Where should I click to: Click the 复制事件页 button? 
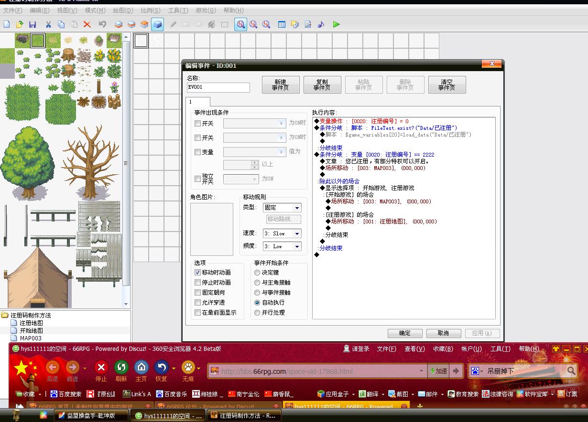tap(322, 85)
